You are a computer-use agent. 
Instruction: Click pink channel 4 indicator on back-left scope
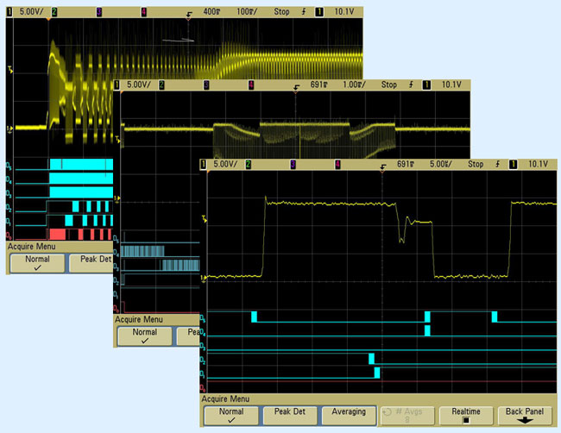[x=143, y=13]
